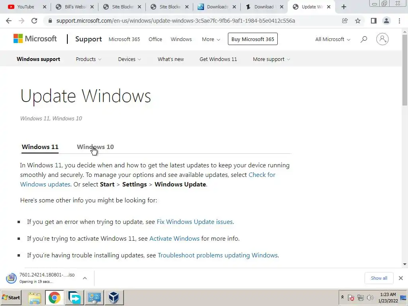Image resolution: width=408 pixels, height=306 pixels.
Task: Open the ISO download options chevron
Action: click(85, 278)
